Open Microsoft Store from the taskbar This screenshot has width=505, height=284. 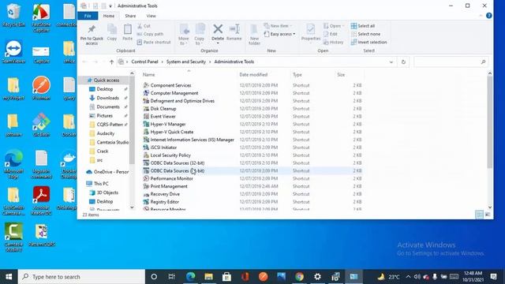[x=226, y=277]
